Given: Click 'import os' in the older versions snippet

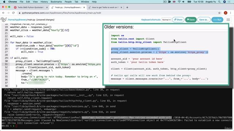Looking at the screenshot, I should click(x=117, y=36).
